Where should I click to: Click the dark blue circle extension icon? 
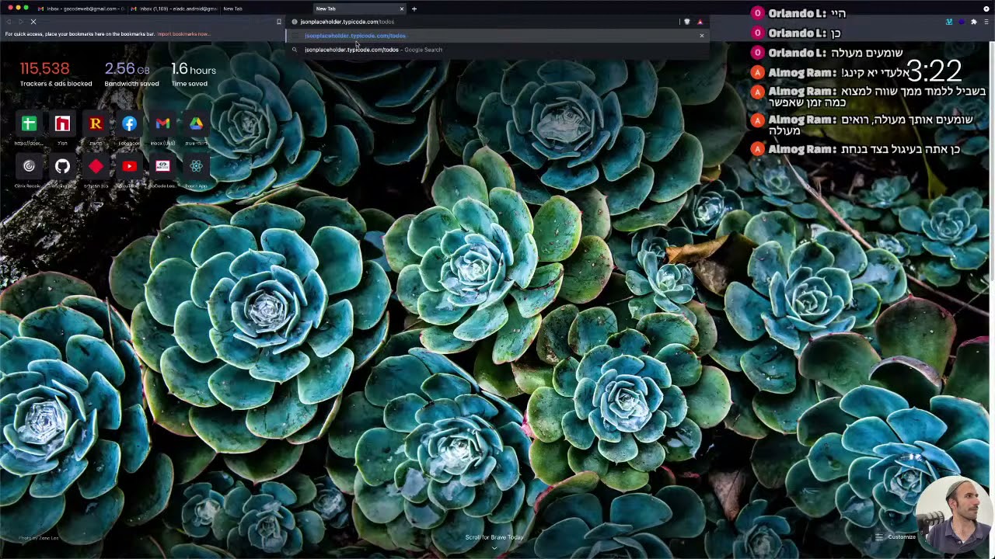tap(962, 22)
